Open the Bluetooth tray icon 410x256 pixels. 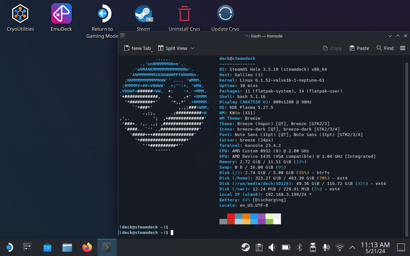tap(299, 247)
